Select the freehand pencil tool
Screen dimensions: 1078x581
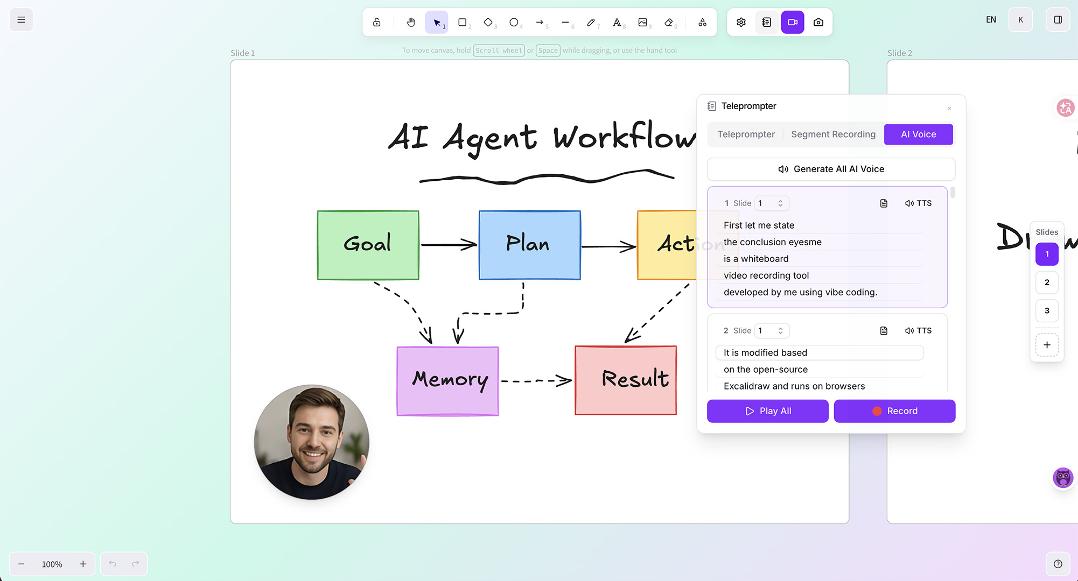click(x=591, y=22)
